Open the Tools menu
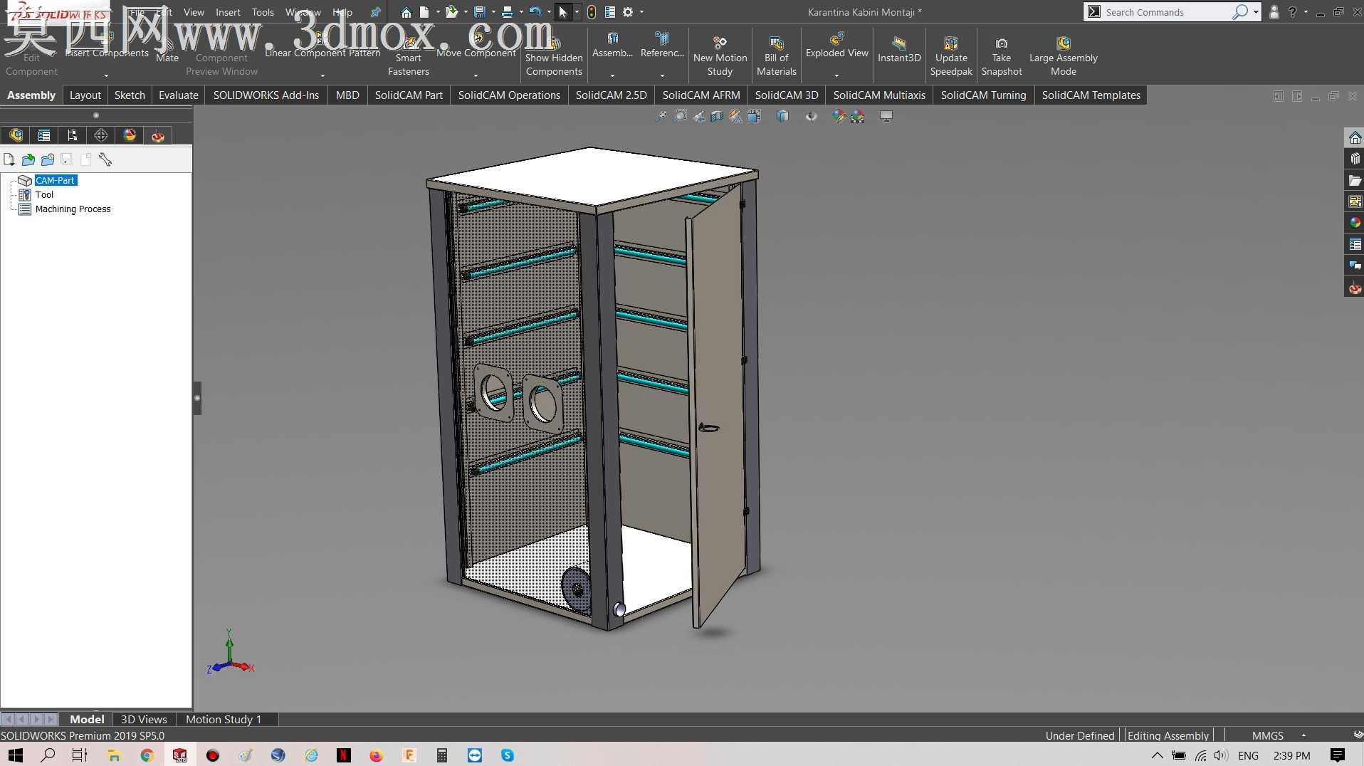1364x766 pixels. point(263,12)
